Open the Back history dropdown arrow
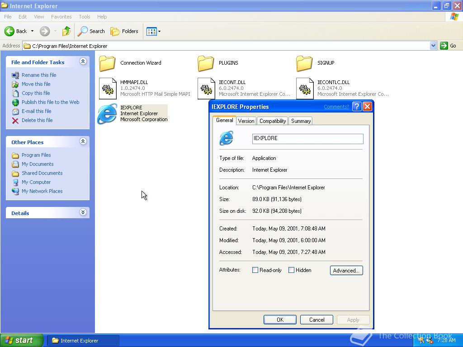463x347 pixels. tap(32, 31)
